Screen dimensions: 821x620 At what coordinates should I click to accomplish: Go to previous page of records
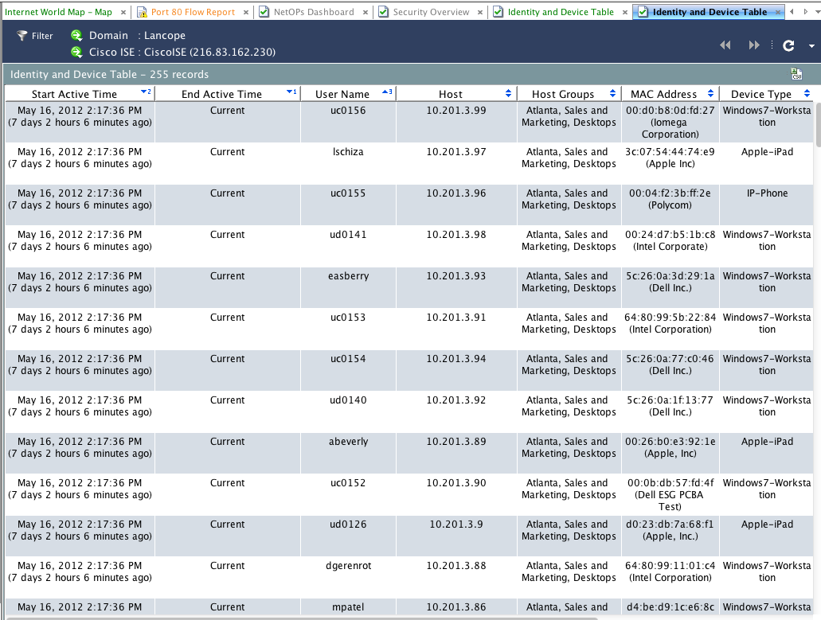pos(725,45)
